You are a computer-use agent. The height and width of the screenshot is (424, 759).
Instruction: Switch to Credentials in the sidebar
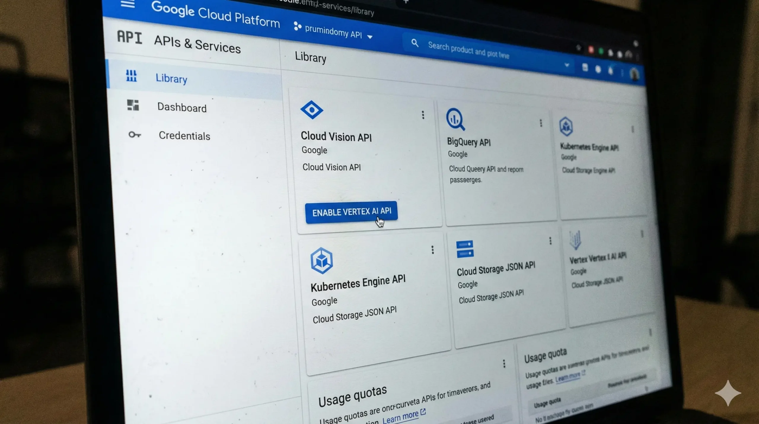pyautogui.click(x=184, y=136)
